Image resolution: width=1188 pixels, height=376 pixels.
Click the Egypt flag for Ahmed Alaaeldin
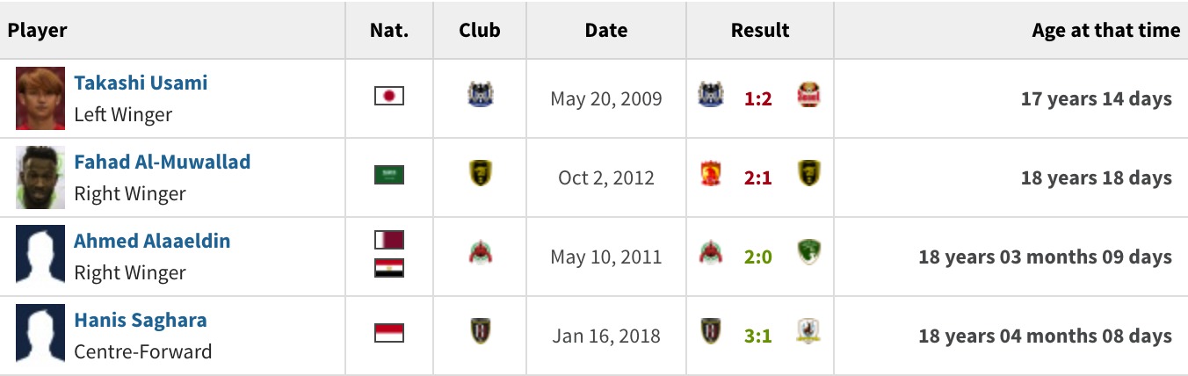(389, 268)
